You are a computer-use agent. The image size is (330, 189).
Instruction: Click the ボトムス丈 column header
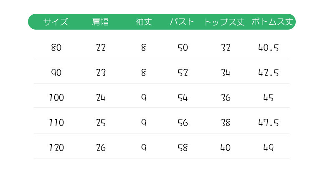point(272,22)
